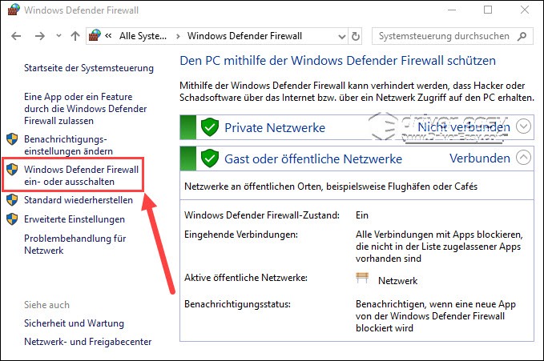Select Standard wiederherstellen link

(x=79, y=199)
